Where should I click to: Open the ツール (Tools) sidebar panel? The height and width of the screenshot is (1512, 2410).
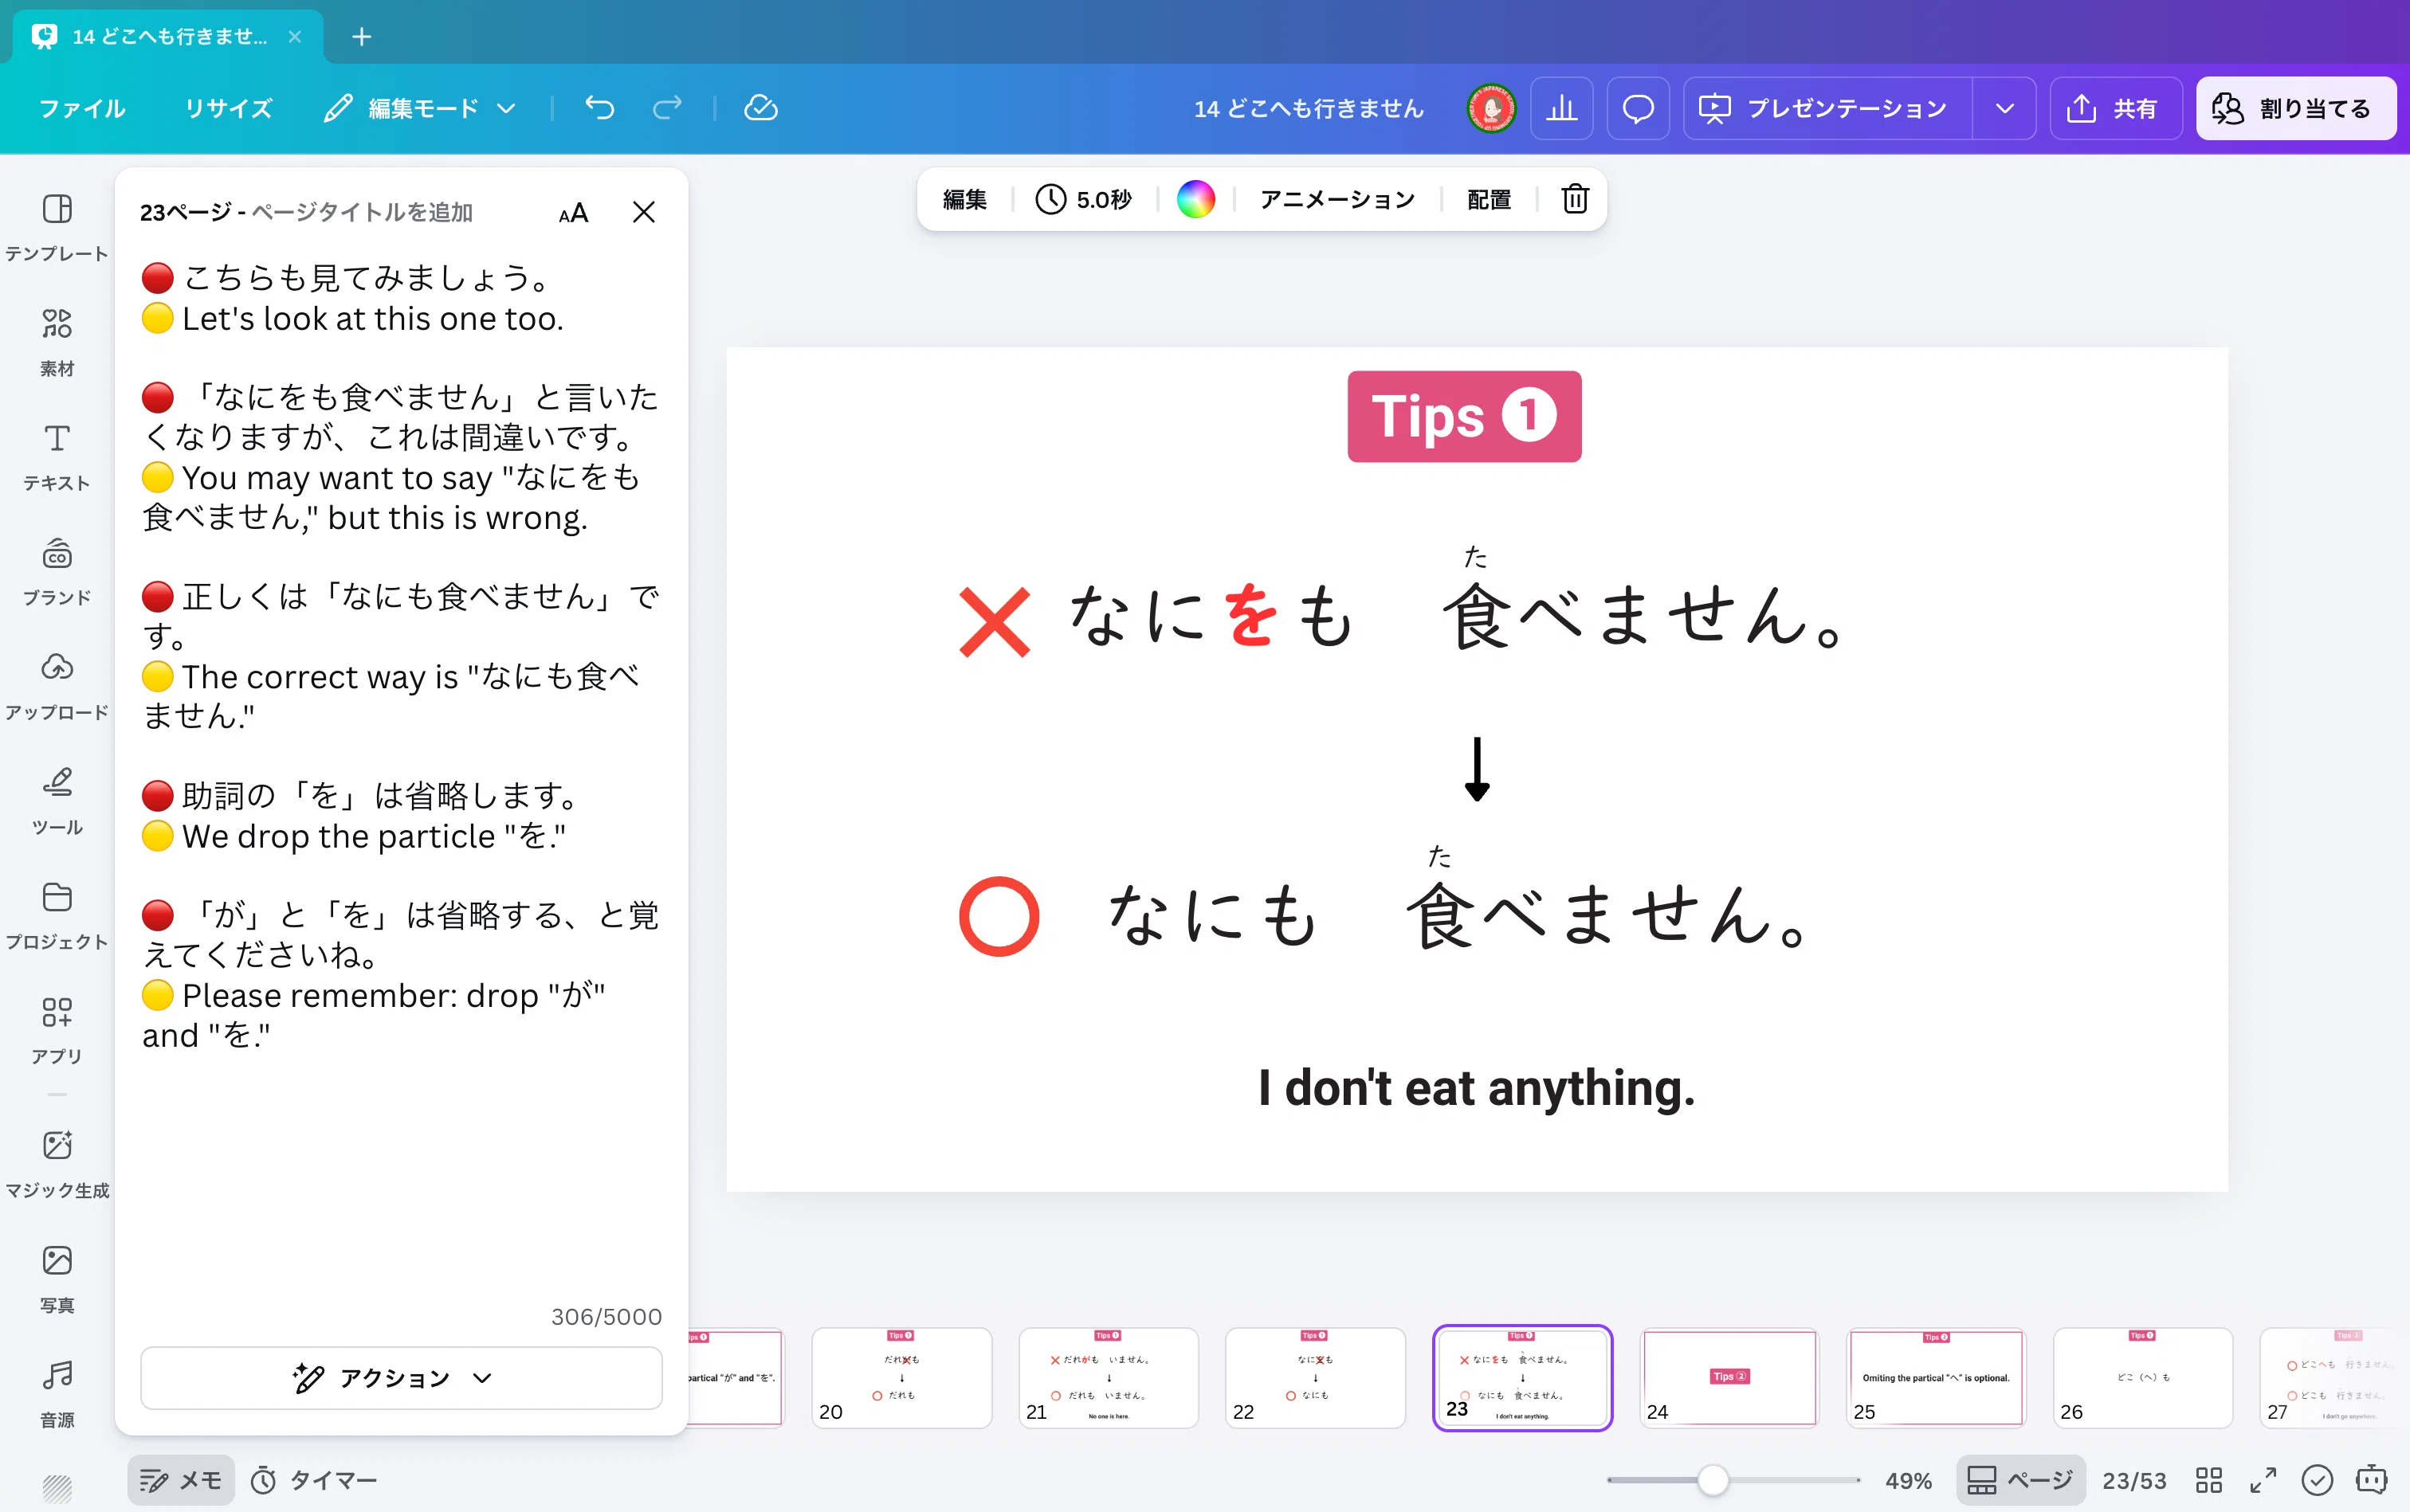coord(57,801)
